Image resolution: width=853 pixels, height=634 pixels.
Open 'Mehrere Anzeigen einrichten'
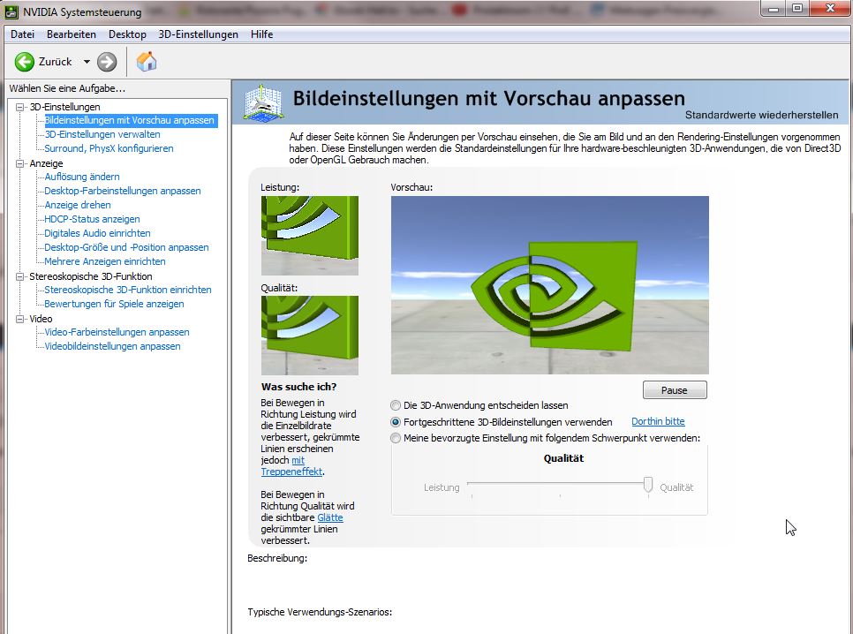105,261
